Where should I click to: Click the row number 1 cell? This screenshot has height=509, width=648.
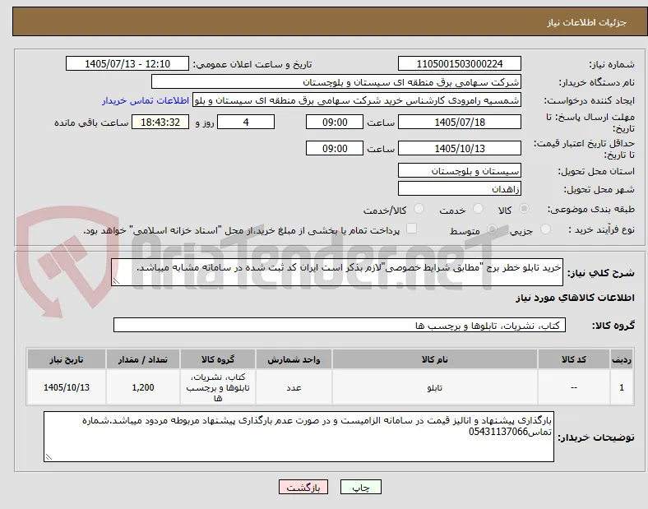622,387
